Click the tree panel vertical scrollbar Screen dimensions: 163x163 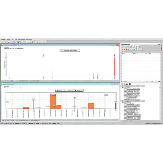(160, 102)
